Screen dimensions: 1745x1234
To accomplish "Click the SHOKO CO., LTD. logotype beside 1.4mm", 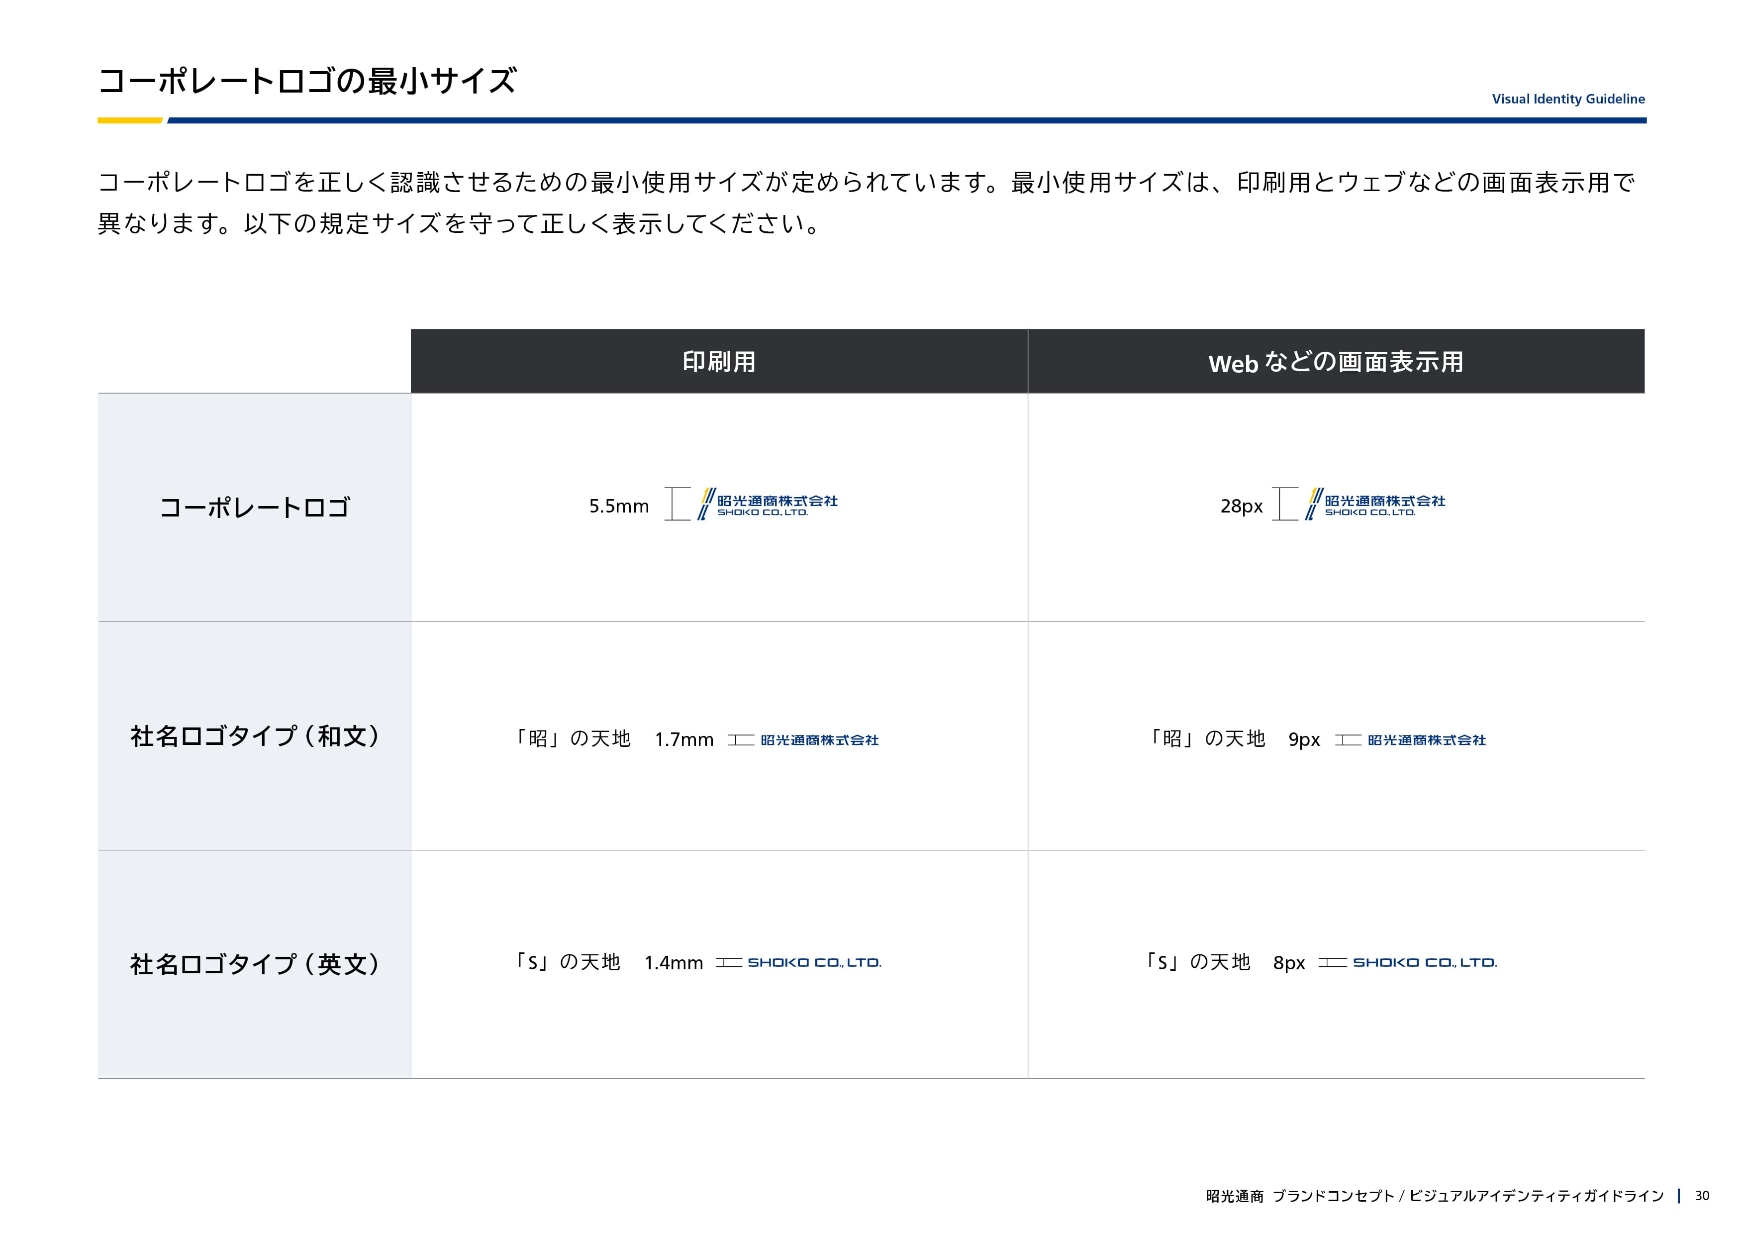I will point(814,962).
